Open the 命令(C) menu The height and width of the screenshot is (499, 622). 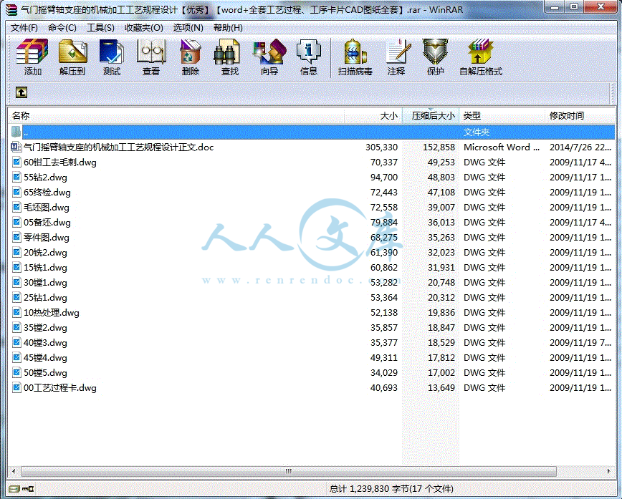[x=62, y=28]
